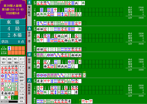
Task: Pick the red dragon 中 tile in palette
Action: 9,98
